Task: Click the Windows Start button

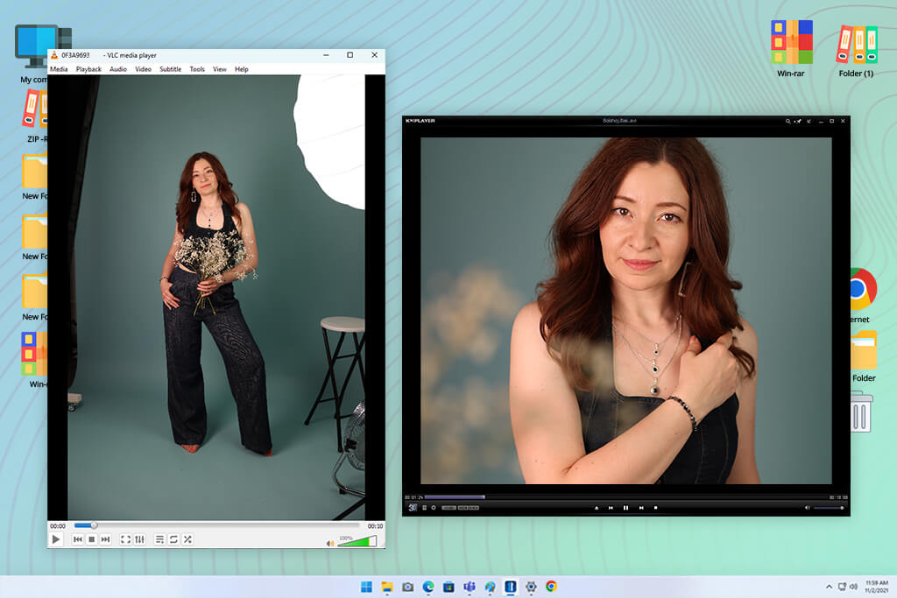Action: coord(366,587)
